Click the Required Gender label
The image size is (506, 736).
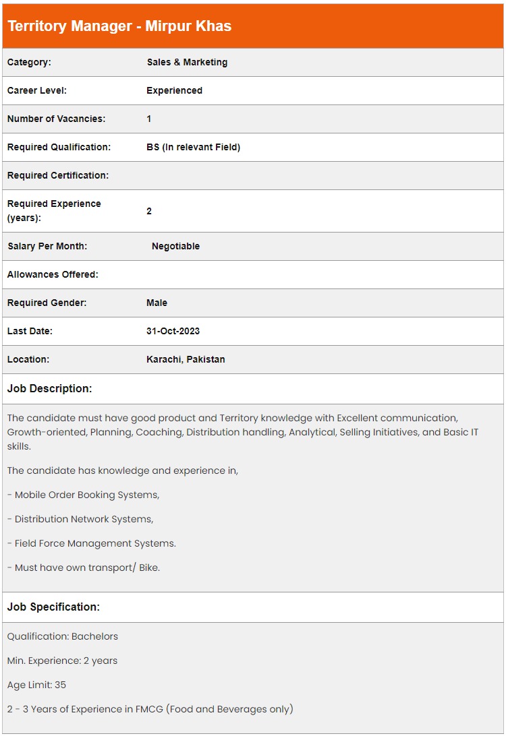[x=47, y=303]
